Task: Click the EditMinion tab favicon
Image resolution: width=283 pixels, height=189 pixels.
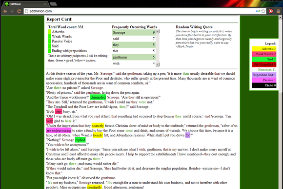Action: click(x=7, y=4)
